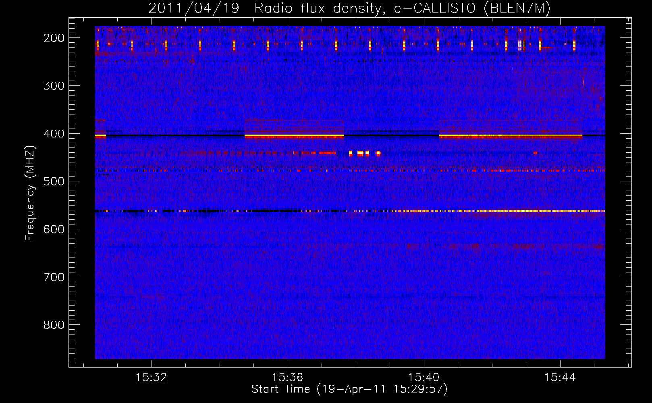Click the 15:40 time tick label
Viewport: 652px width, 403px height.
pos(424,378)
